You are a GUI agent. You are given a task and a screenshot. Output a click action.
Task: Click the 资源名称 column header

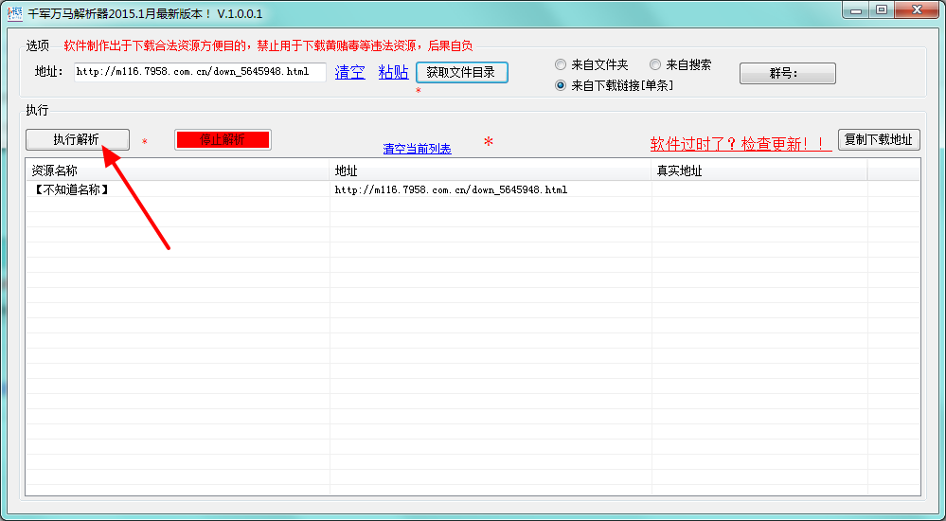click(176, 171)
